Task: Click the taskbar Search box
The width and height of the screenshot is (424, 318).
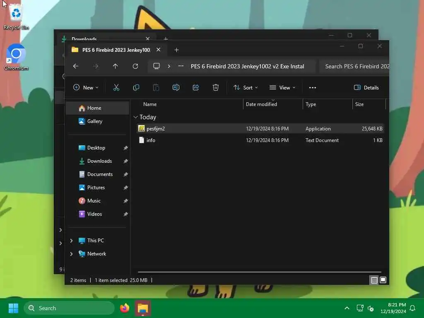Action: coord(69,308)
